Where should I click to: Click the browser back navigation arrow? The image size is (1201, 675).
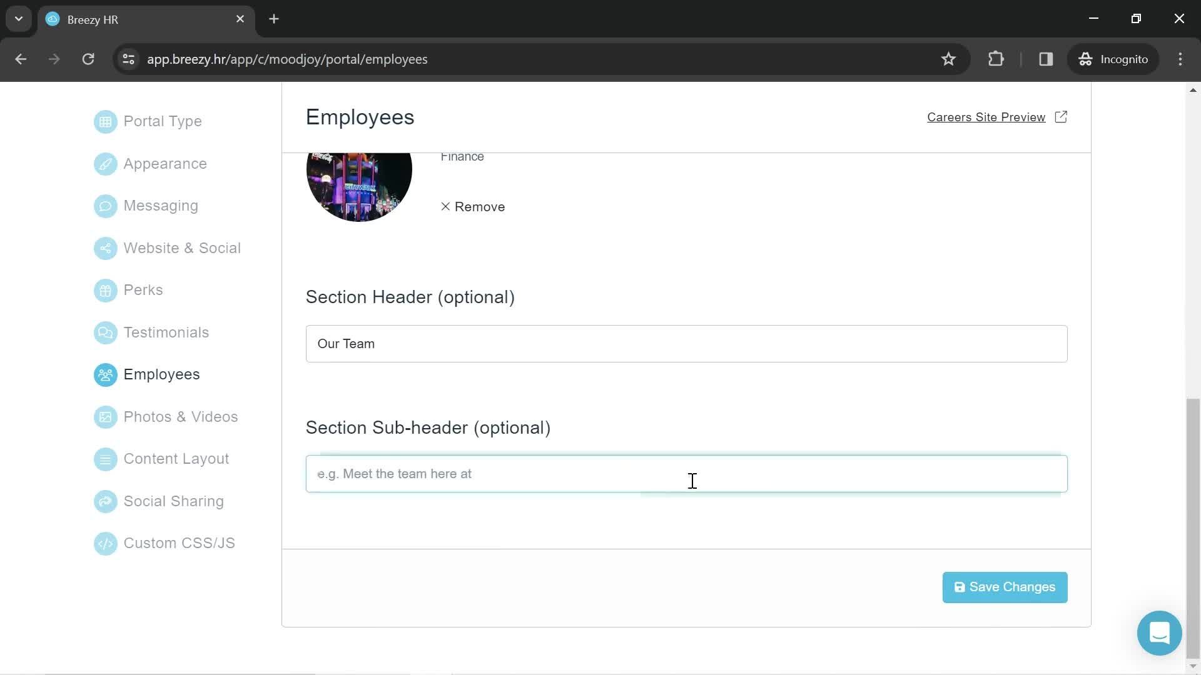pyautogui.click(x=20, y=59)
